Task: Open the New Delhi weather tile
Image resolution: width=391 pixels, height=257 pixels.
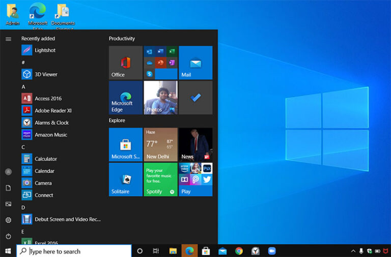Action: pos(160,145)
